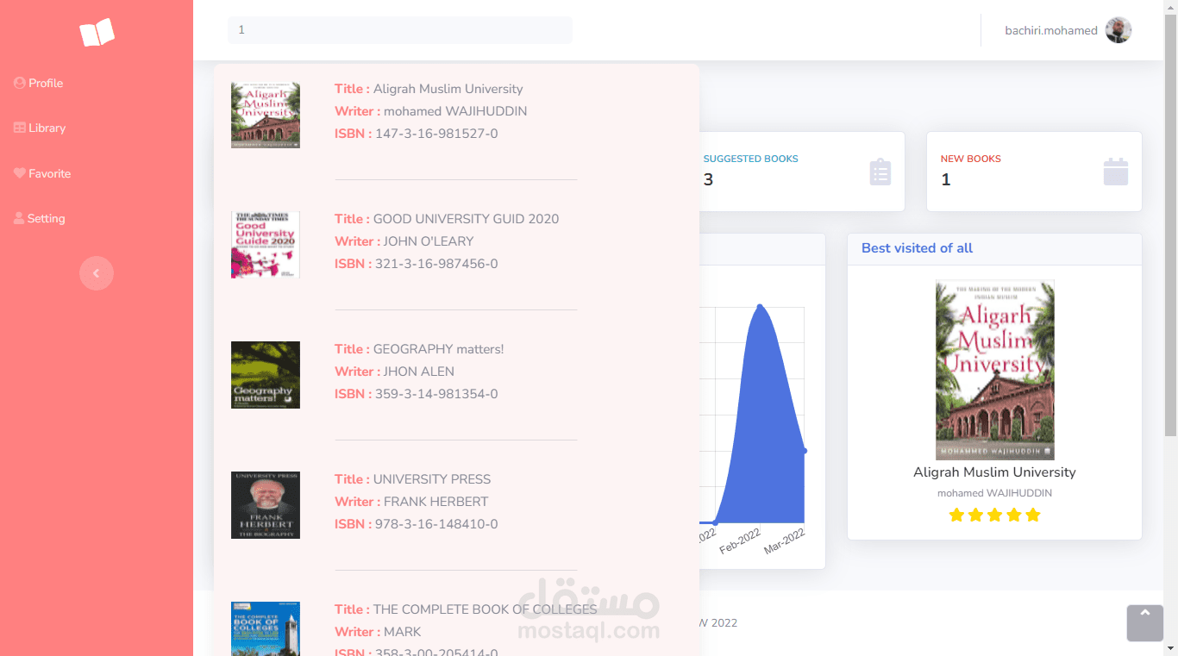
Task: Click ISBN 321-3-16-987456-0
Action: tap(436, 264)
